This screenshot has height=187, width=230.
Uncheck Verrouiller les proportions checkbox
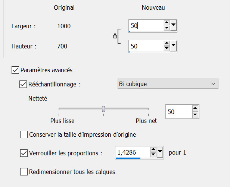click(24, 153)
